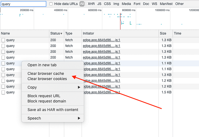Choose Block request URL menu item

(x=53, y=96)
